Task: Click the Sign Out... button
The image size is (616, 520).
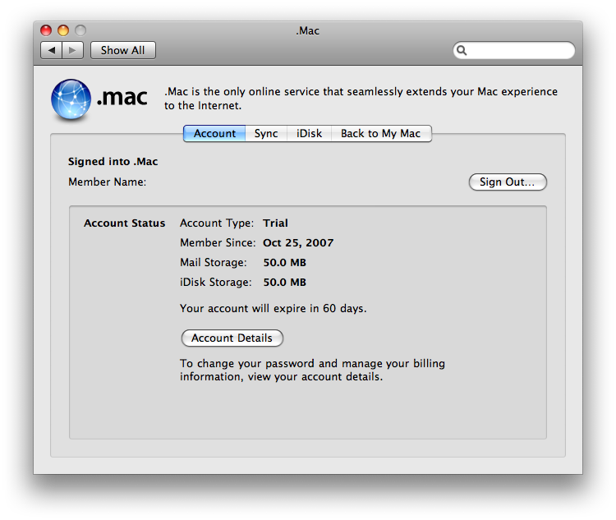Action: click(508, 182)
